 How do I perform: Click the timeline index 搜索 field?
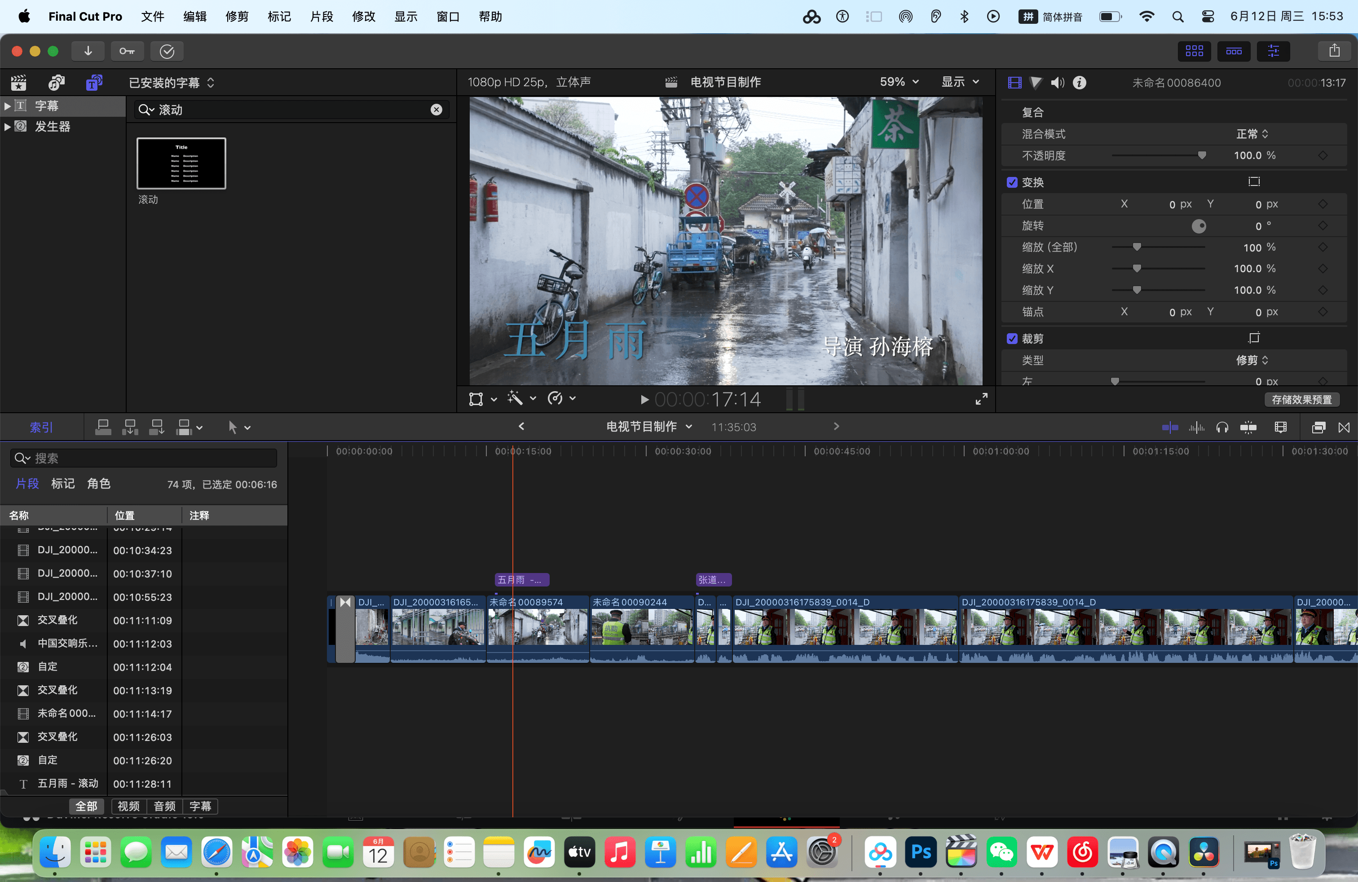pyautogui.click(x=144, y=458)
